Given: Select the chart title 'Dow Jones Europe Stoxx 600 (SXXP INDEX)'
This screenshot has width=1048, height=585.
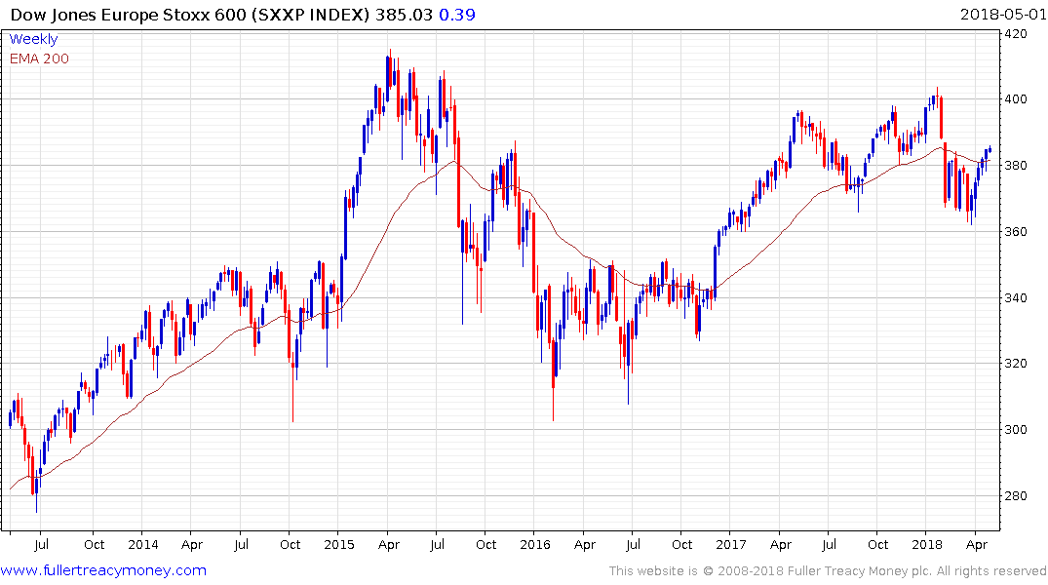Looking at the screenshot, I should click(x=190, y=15).
